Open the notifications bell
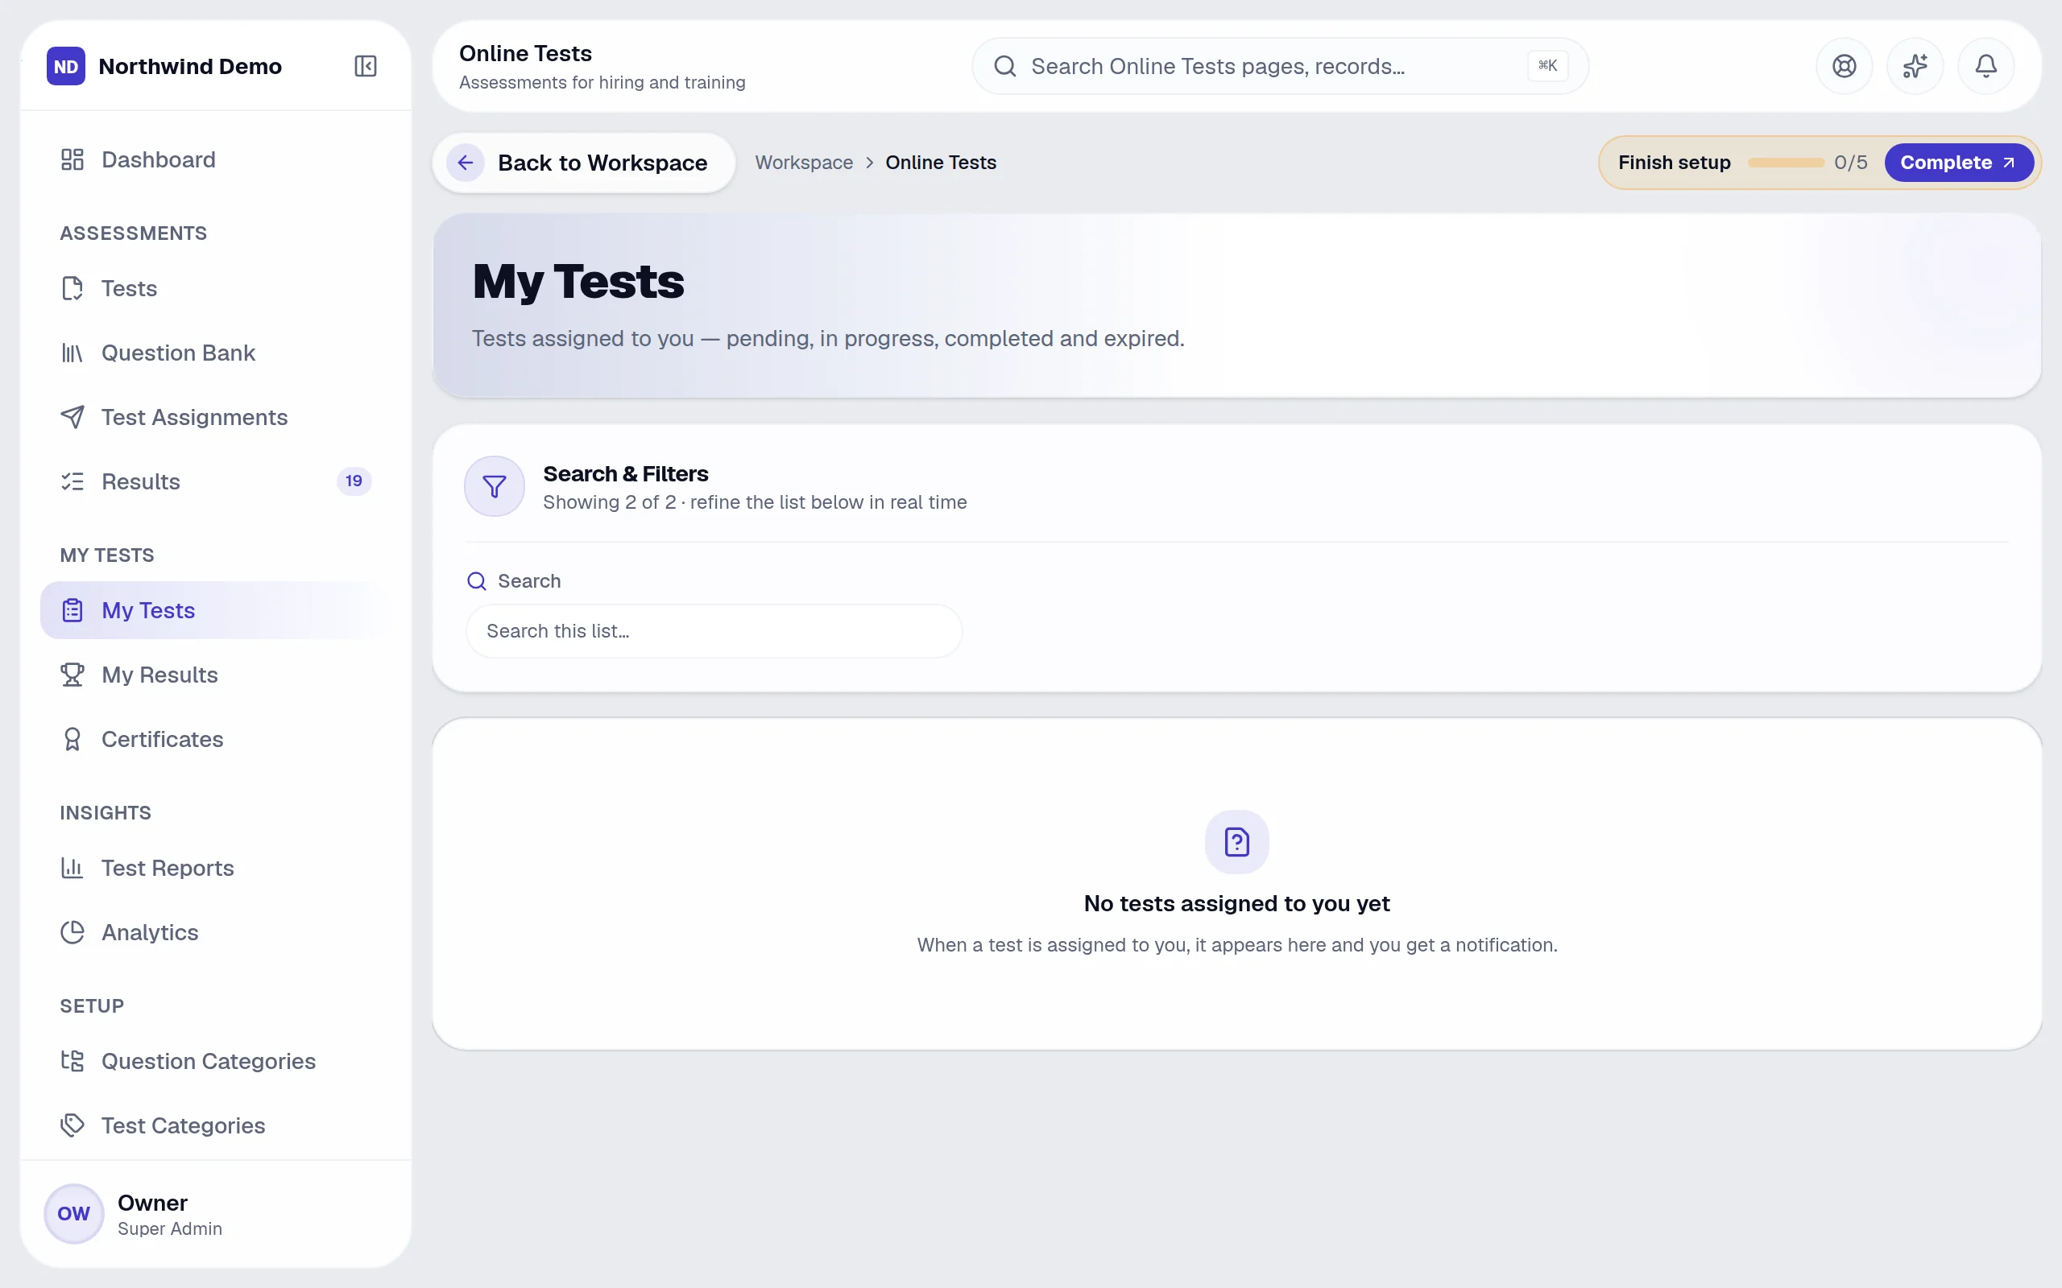Viewport: 2062px width, 1288px height. [x=1985, y=65]
